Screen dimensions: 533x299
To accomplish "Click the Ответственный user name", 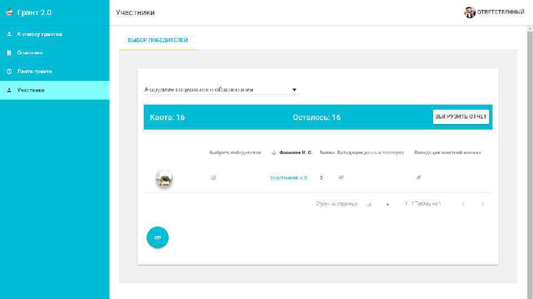I will 500,12.
